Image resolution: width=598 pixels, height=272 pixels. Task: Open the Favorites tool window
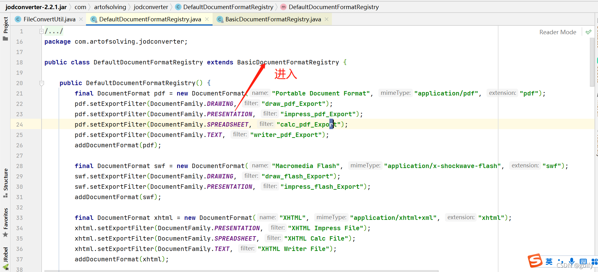pyautogui.click(x=5, y=222)
